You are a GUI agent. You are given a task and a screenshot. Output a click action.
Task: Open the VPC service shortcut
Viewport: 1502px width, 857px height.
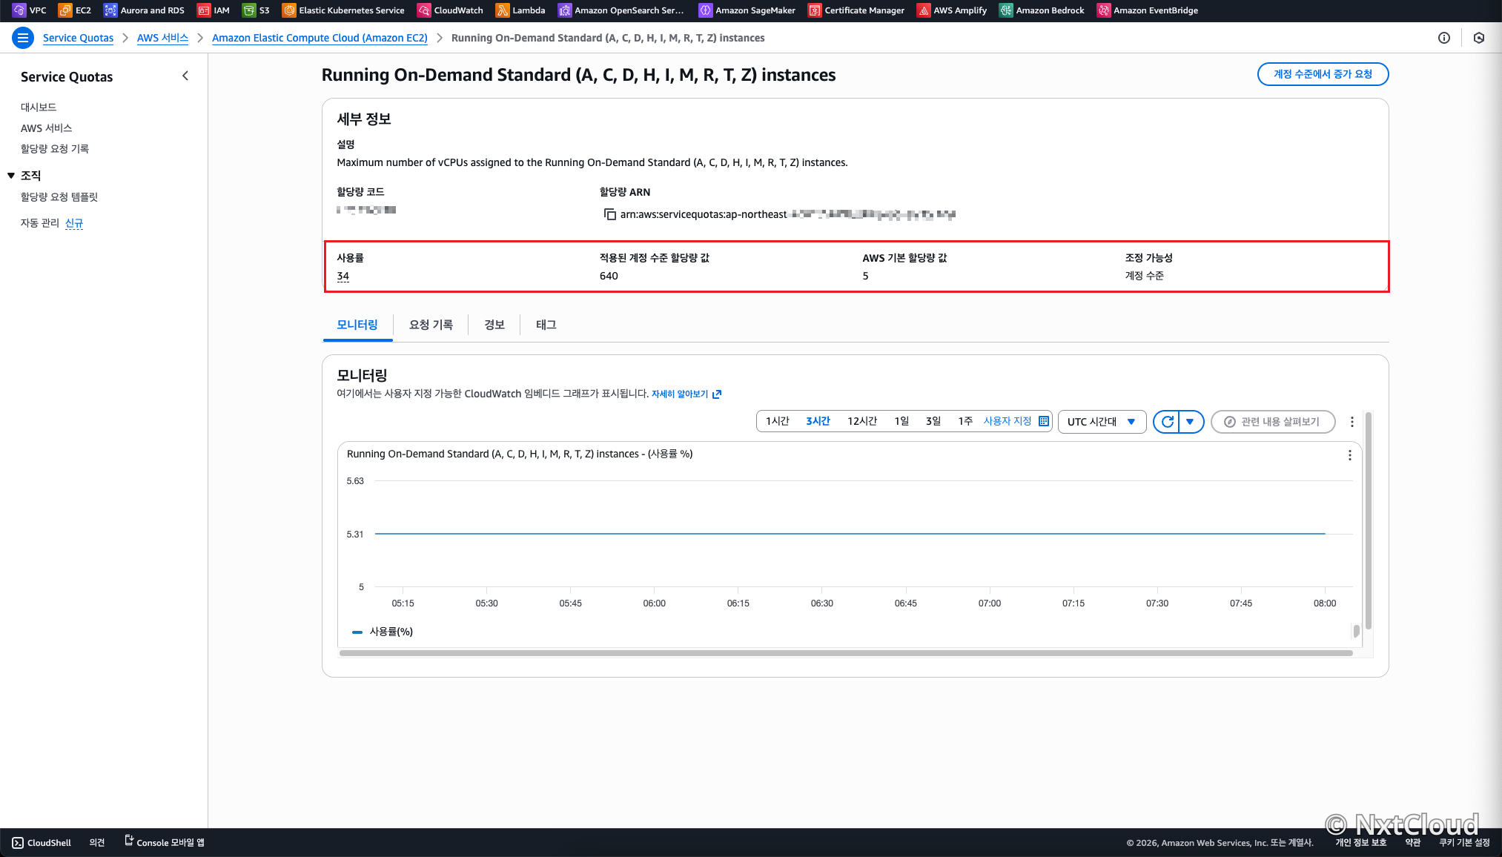30,10
